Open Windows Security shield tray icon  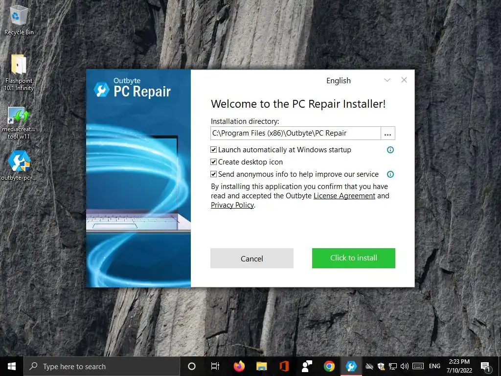coord(381,366)
